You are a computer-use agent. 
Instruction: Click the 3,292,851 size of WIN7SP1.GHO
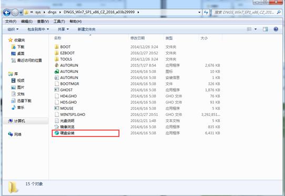coord(211,114)
